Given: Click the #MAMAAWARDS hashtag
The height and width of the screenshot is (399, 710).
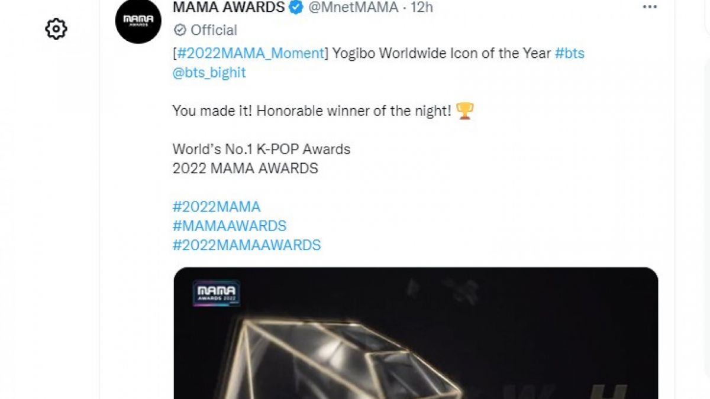Looking at the screenshot, I should pos(228,225).
